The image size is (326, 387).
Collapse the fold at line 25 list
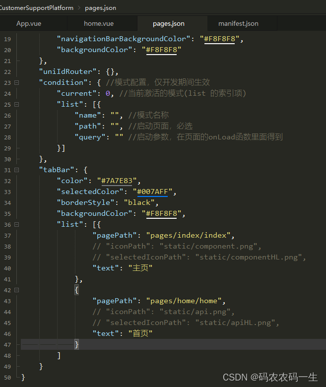17,104
